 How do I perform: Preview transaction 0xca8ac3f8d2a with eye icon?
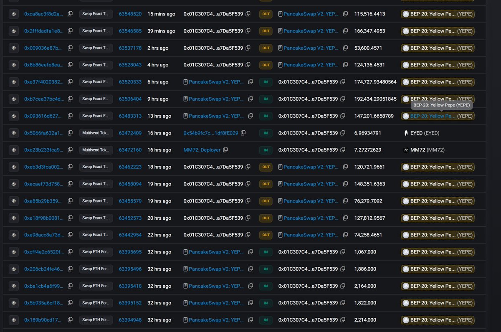coord(14,14)
